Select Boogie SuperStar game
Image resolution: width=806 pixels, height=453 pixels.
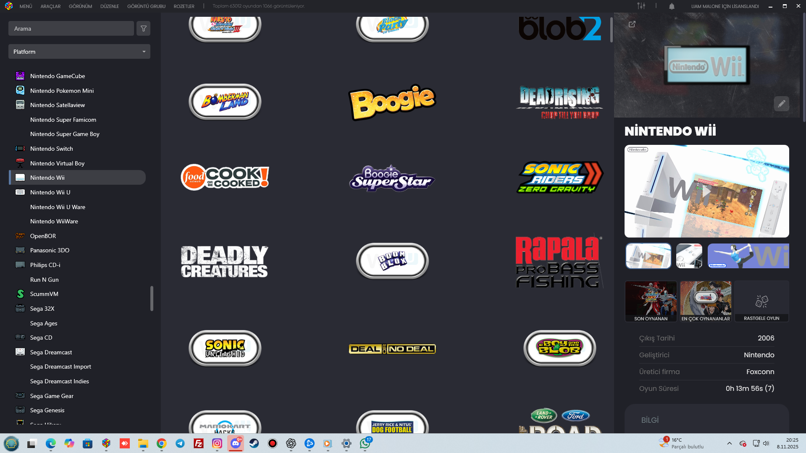click(392, 178)
